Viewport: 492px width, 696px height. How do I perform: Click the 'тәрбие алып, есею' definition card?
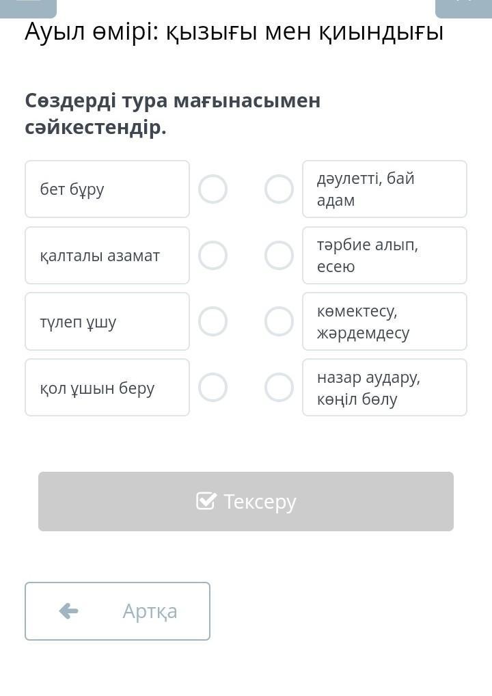tap(385, 256)
